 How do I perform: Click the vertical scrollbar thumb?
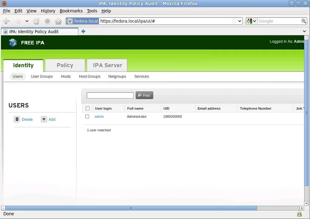click(306, 112)
